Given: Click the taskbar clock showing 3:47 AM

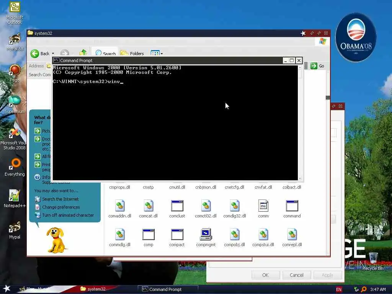Looking at the screenshot, I should coord(378,289).
